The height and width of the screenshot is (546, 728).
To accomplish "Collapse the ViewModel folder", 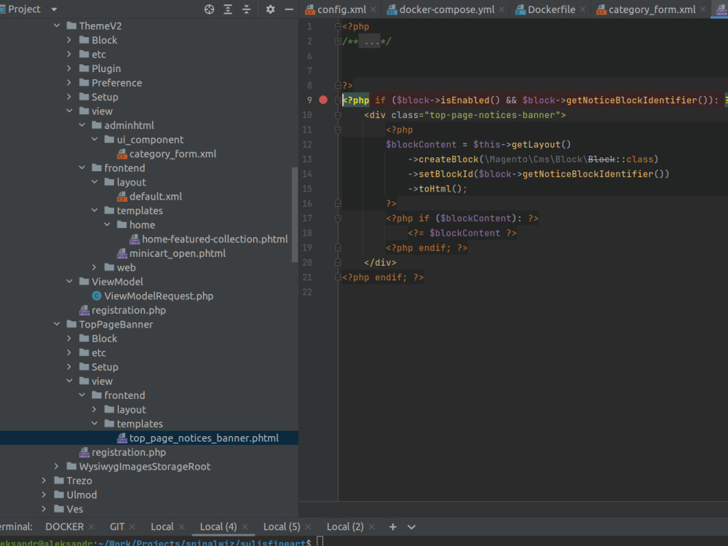I will pyautogui.click(x=69, y=281).
